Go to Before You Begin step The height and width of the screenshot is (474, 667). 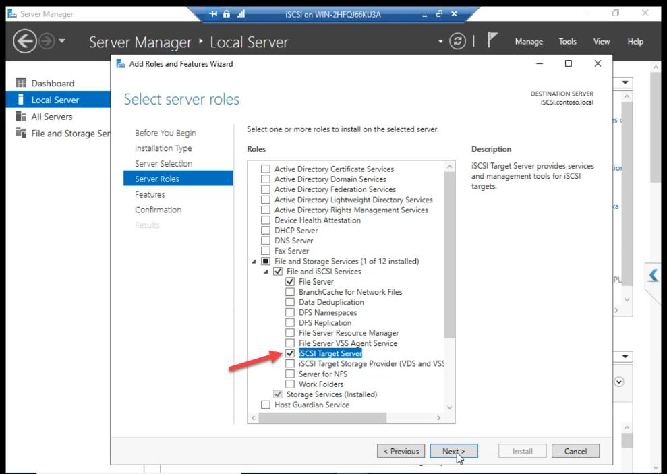165,133
